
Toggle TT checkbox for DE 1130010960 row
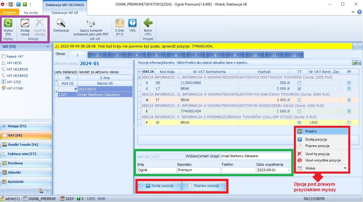pos(299,83)
